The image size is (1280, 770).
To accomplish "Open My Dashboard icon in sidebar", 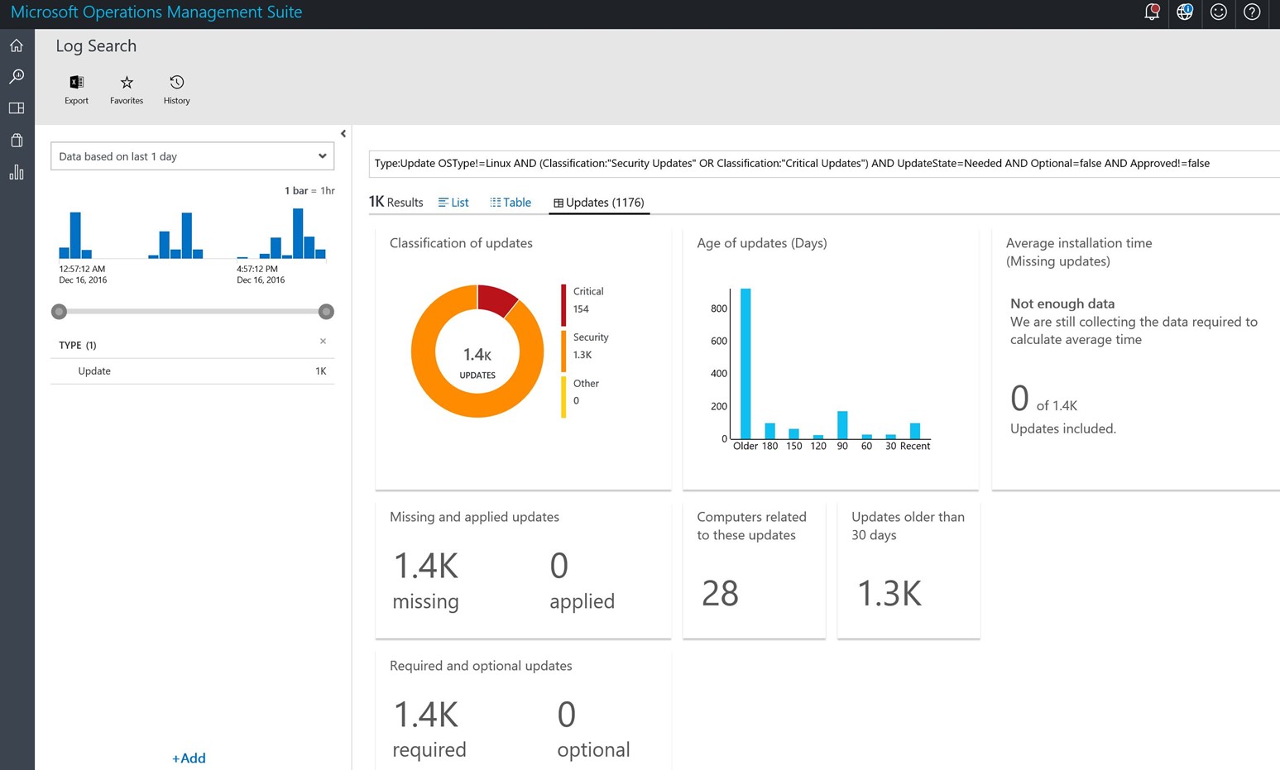I will pyautogui.click(x=17, y=108).
